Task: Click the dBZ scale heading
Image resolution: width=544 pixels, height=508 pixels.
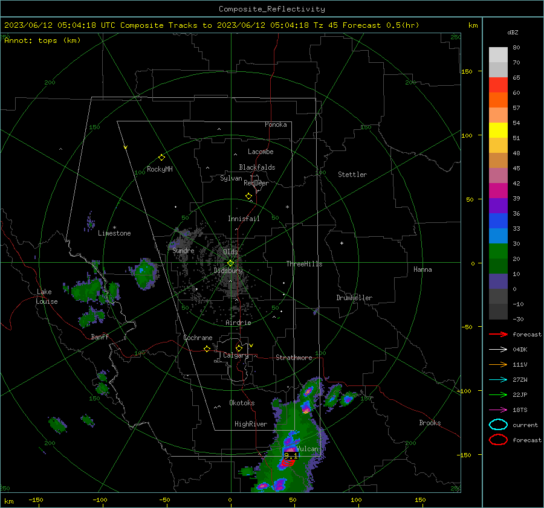Action: coord(513,32)
